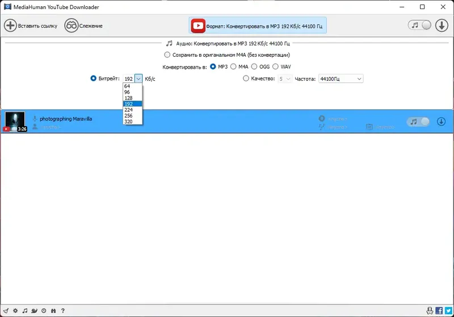Start all downloads with top-right arrow icon

442,26
